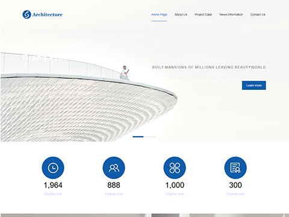The width and height of the screenshot is (289, 217).
Task: Navigate to Contact Us
Action: 258,14
